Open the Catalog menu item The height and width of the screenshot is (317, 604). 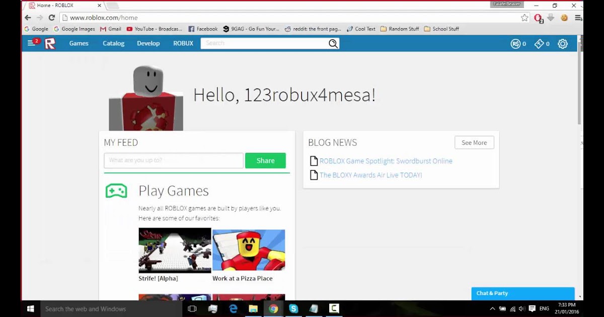click(x=114, y=44)
